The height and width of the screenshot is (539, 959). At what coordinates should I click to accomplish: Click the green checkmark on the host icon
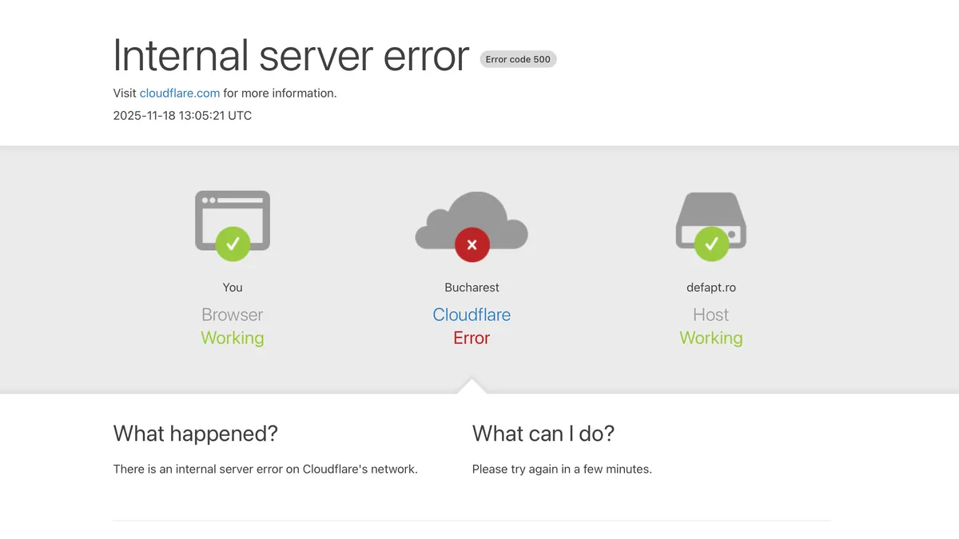coord(710,244)
